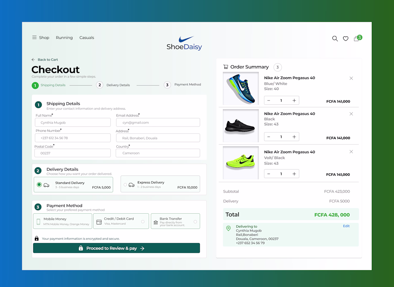The width and height of the screenshot is (394, 287).
Task: Click the Express price FCFA 10,000
Action: point(187,188)
